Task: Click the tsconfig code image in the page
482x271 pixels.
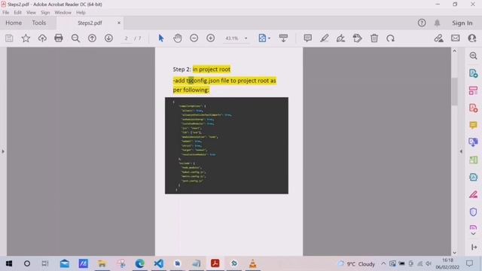Action: 227,145
